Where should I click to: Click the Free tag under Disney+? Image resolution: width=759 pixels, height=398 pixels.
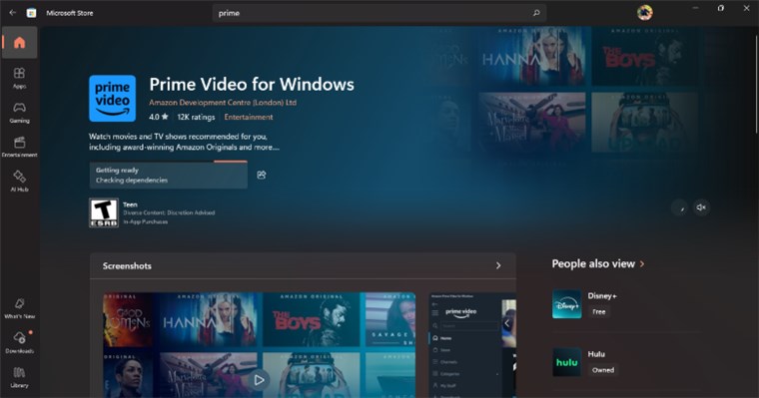599,312
